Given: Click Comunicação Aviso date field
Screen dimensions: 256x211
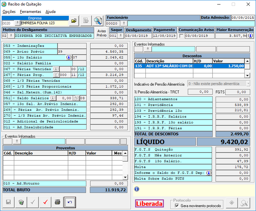Looking at the screenshot, I should pyautogui.click(x=199, y=36).
